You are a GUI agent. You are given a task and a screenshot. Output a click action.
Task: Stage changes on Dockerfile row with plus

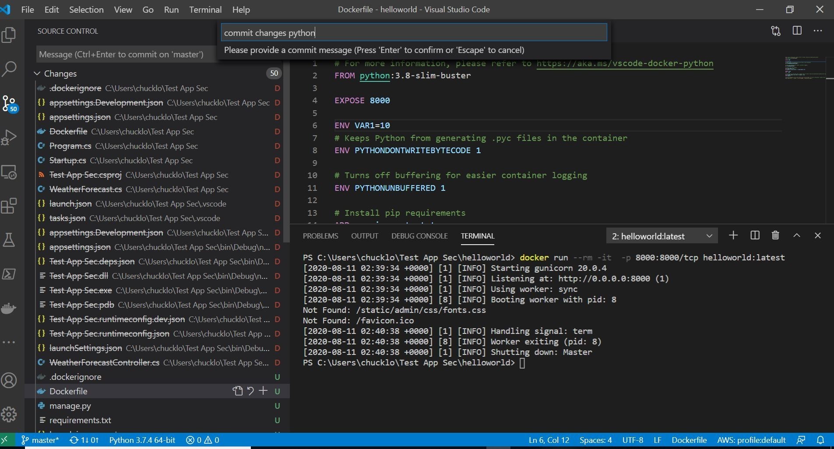(263, 391)
